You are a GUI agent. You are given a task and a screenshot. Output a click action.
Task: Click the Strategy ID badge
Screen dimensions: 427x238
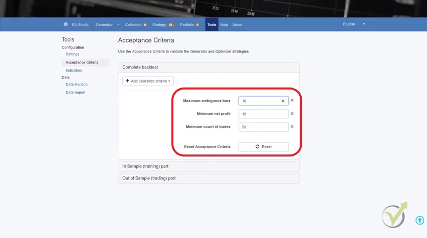click(171, 24)
